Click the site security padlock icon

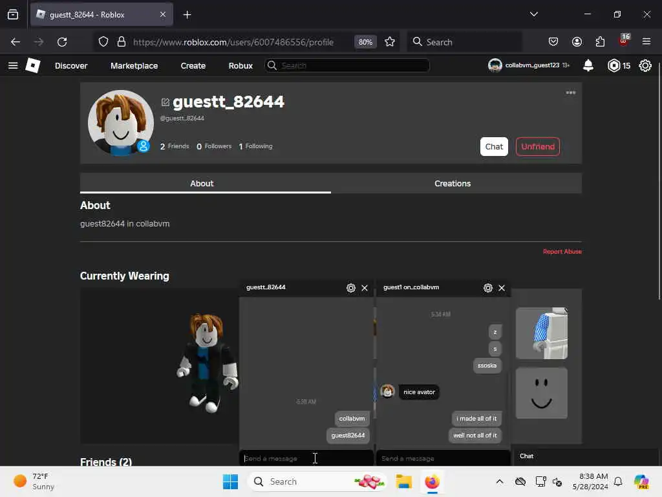pos(122,42)
